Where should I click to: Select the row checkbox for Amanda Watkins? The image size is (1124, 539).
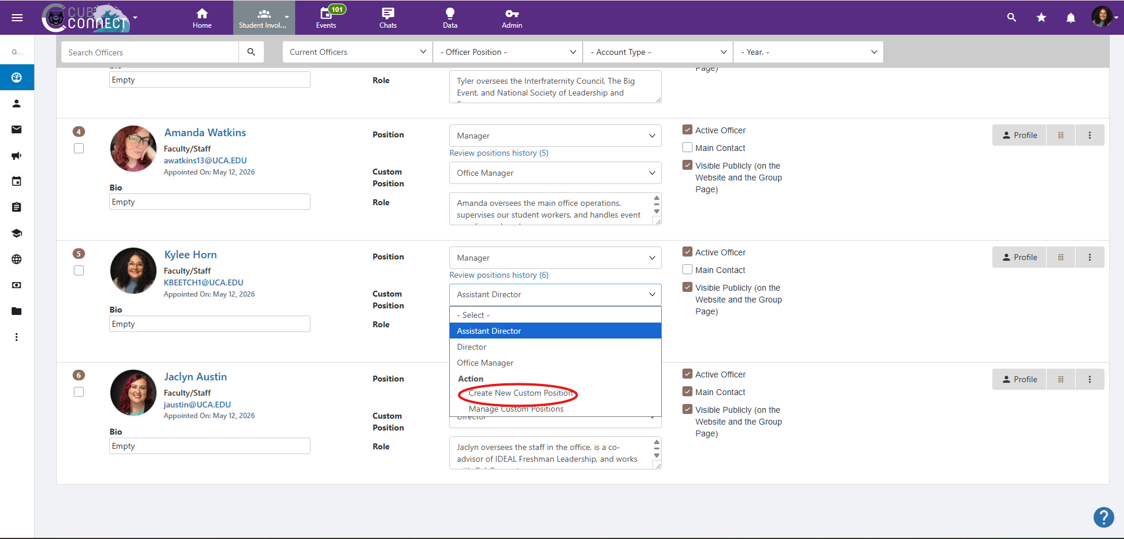click(x=79, y=148)
